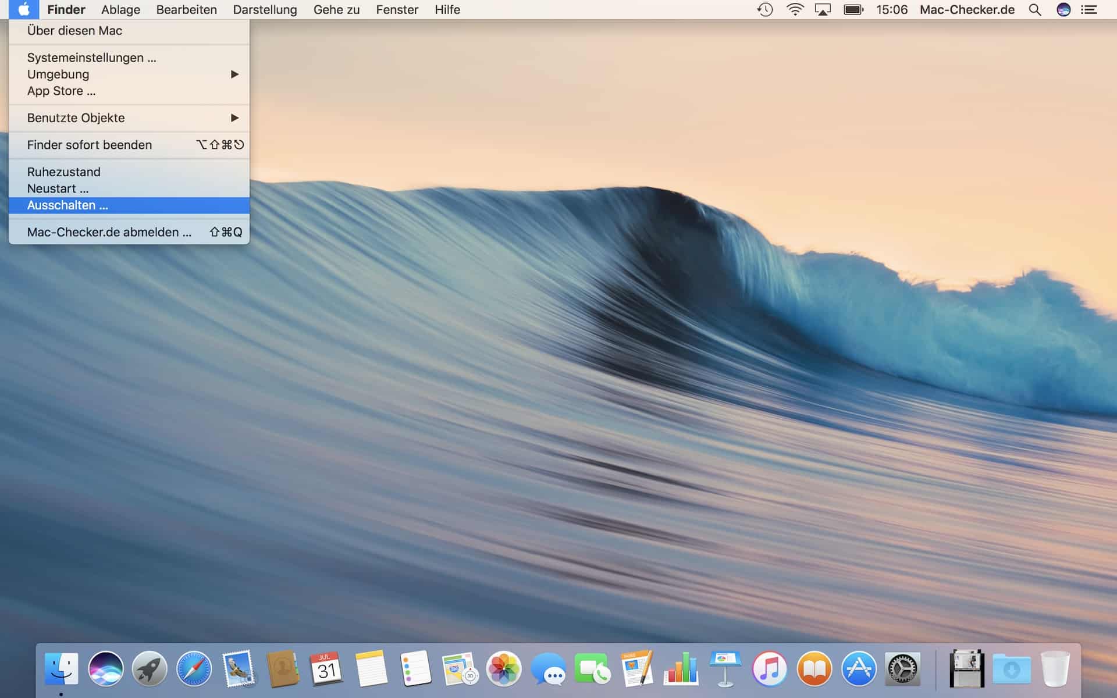Select Ausschalten to shut down
1117x698 pixels.
tap(129, 205)
